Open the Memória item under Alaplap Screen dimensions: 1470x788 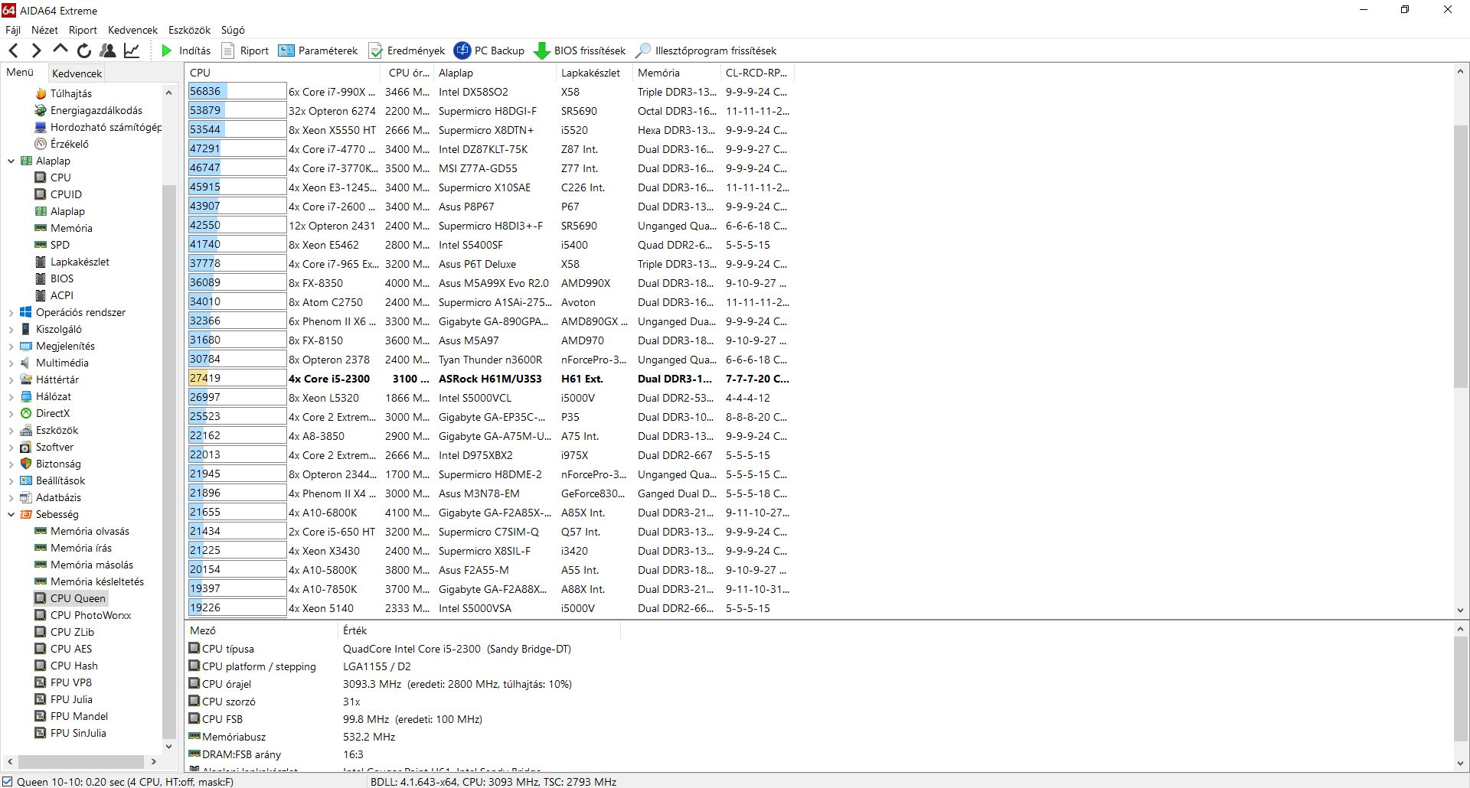click(64, 228)
